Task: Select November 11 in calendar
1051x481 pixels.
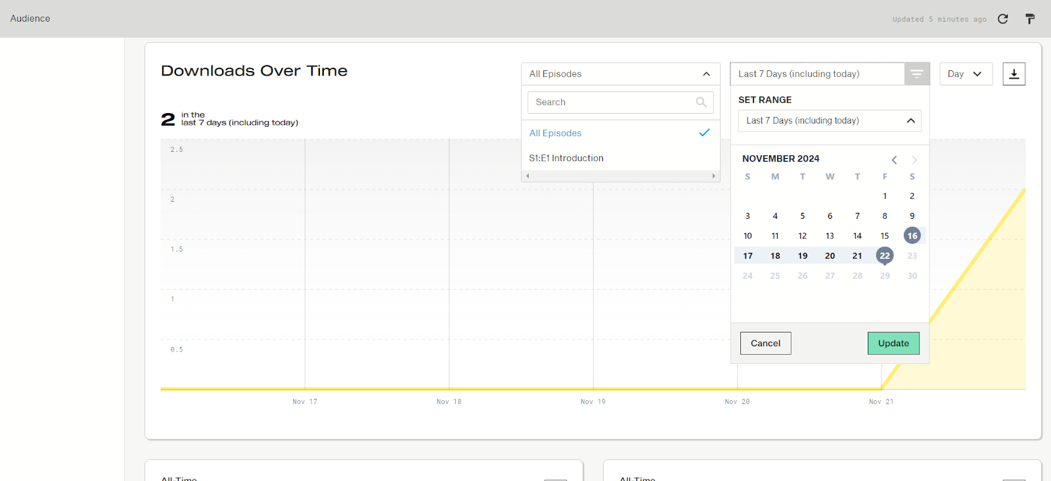Action: (775, 236)
